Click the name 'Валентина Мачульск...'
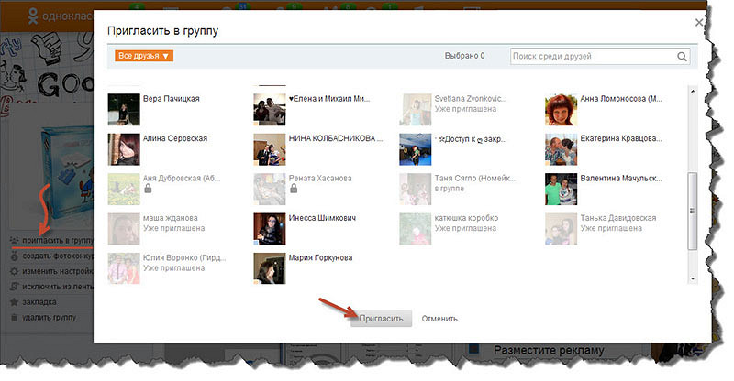The height and width of the screenshot is (381, 734). (621, 178)
